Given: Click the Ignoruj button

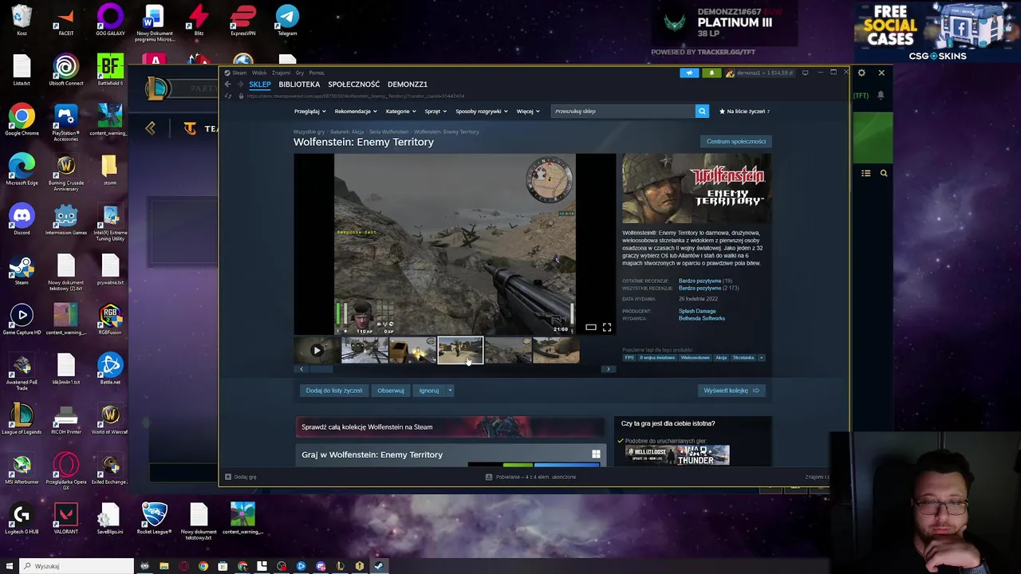Looking at the screenshot, I should pyautogui.click(x=429, y=391).
